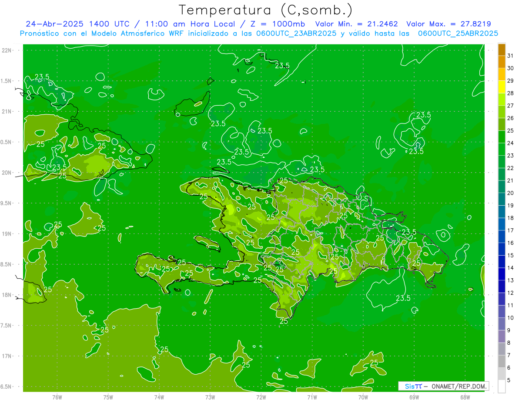
Task: Pick the dark blue swatch between 12 and 13
Action: click(x=502, y=286)
